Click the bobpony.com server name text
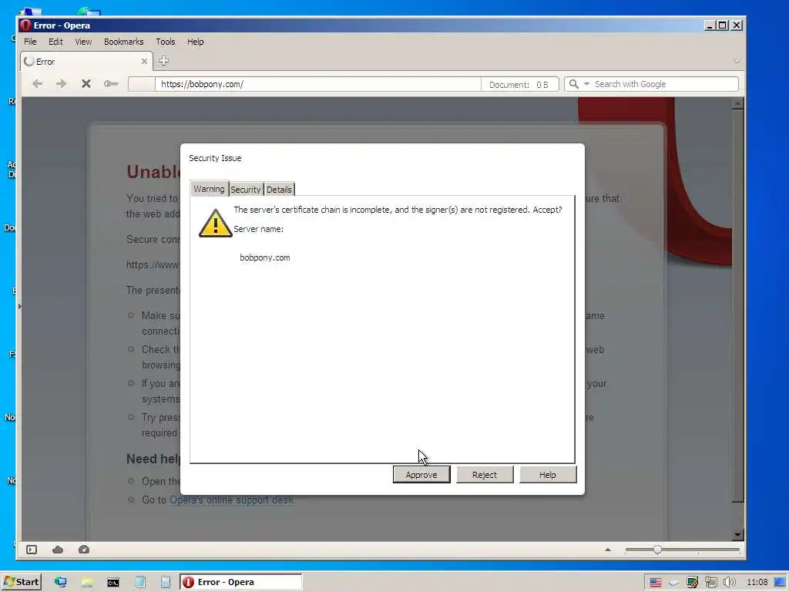The width and height of the screenshot is (789, 592). (x=265, y=257)
